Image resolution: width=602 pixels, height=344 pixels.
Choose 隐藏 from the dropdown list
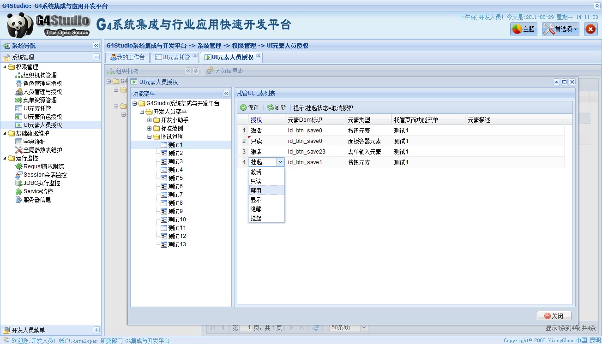(x=267, y=209)
